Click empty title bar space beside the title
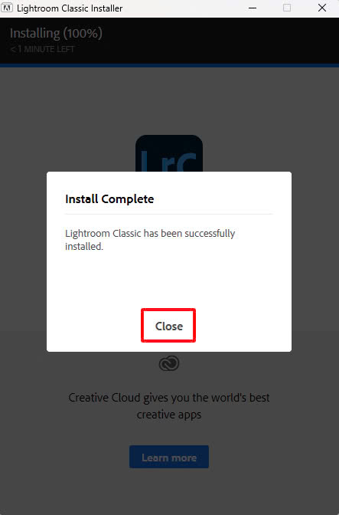This screenshot has width=339, height=515. coord(184,8)
